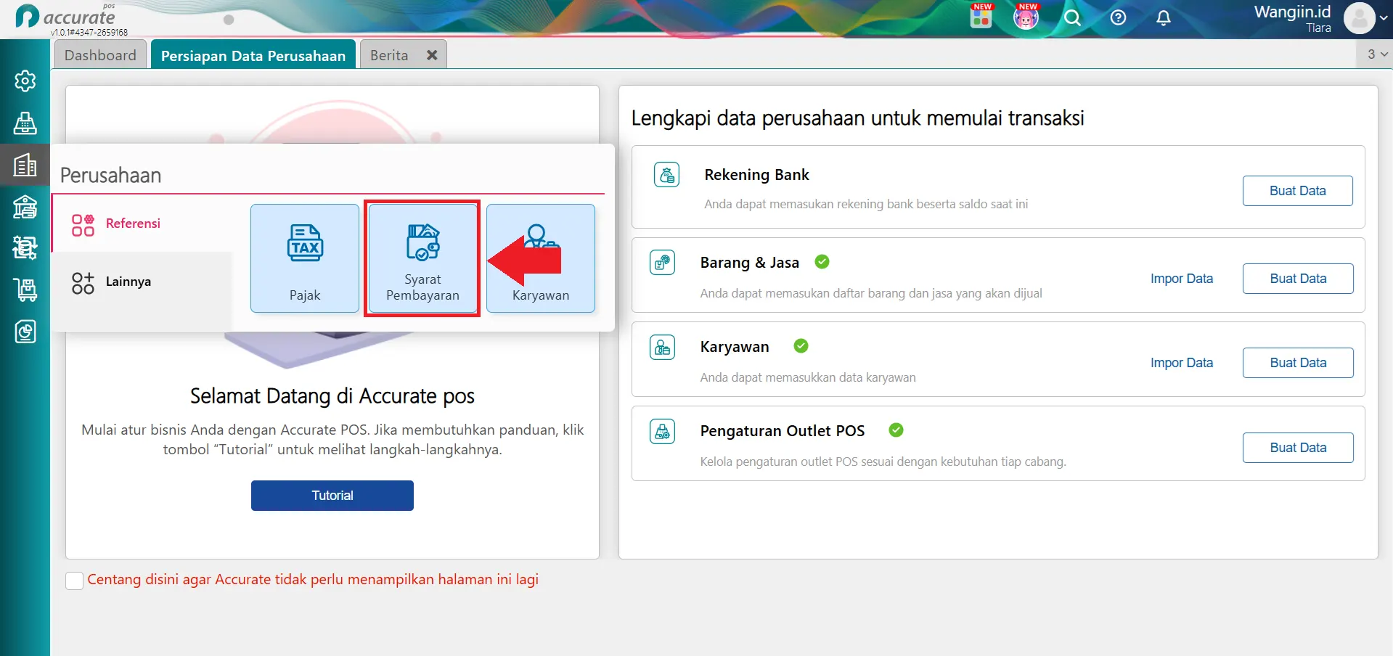Click the Karyawan row icon in checklist

pos(662,347)
